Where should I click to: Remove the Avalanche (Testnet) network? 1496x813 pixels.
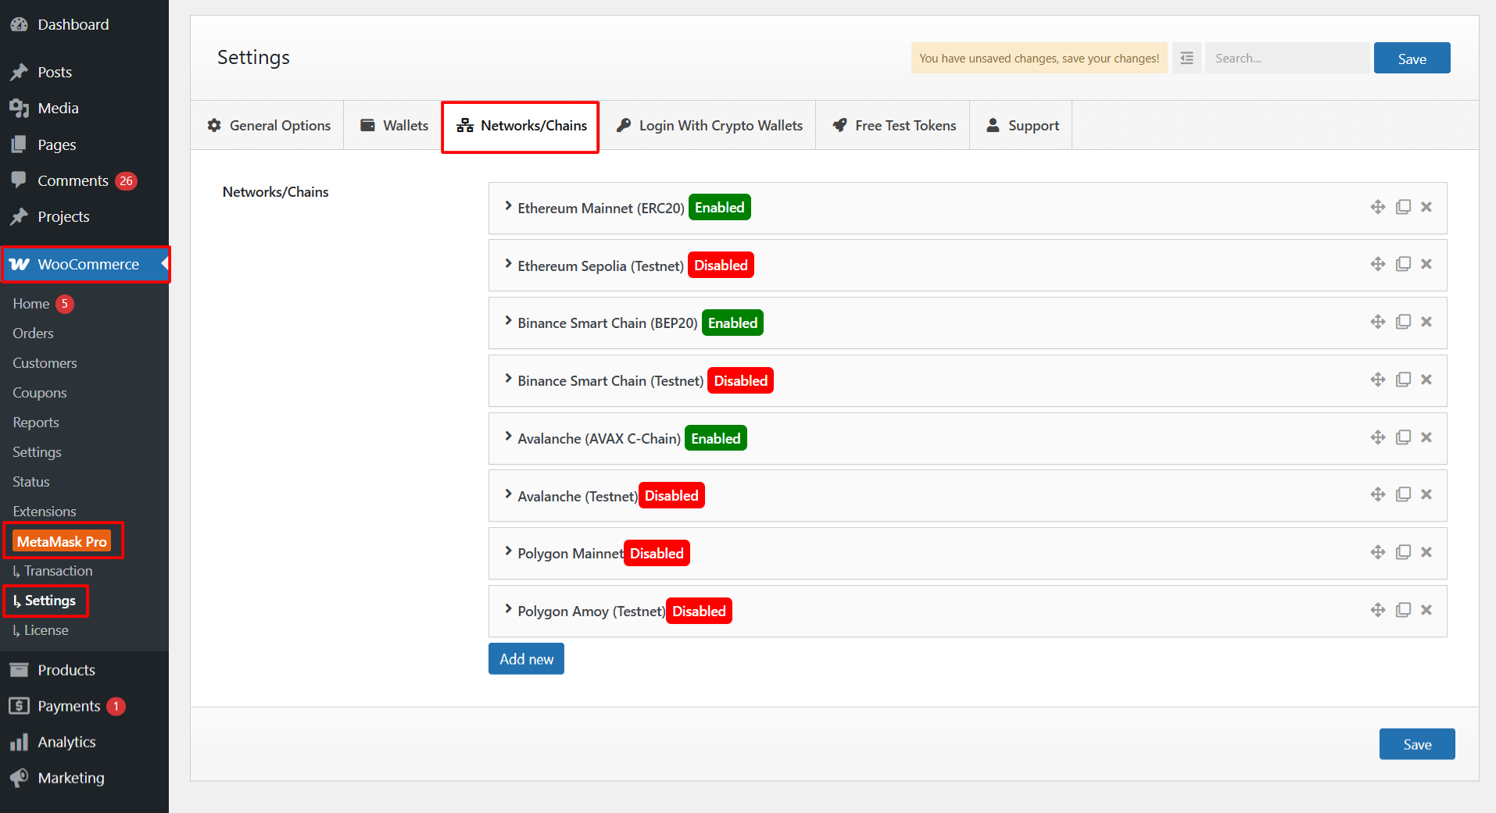click(x=1426, y=494)
